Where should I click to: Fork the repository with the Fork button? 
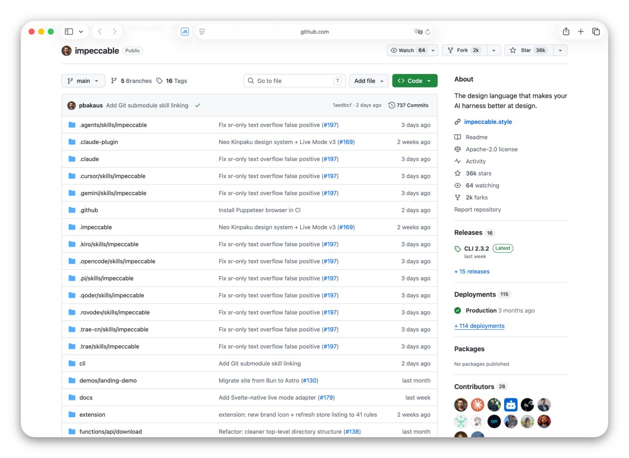pos(464,50)
